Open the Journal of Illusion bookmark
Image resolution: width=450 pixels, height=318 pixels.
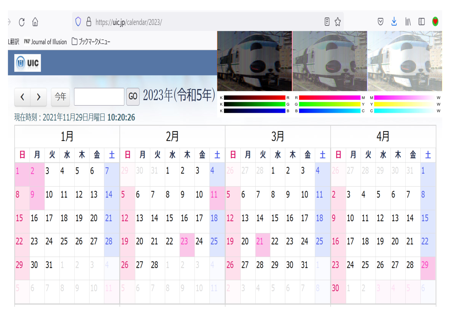45,42
